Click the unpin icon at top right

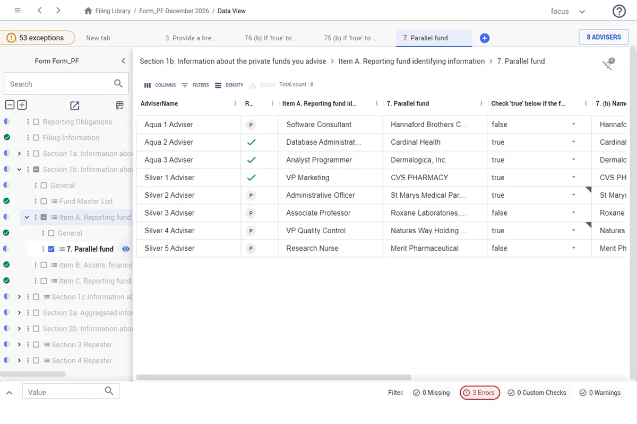(608, 64)
